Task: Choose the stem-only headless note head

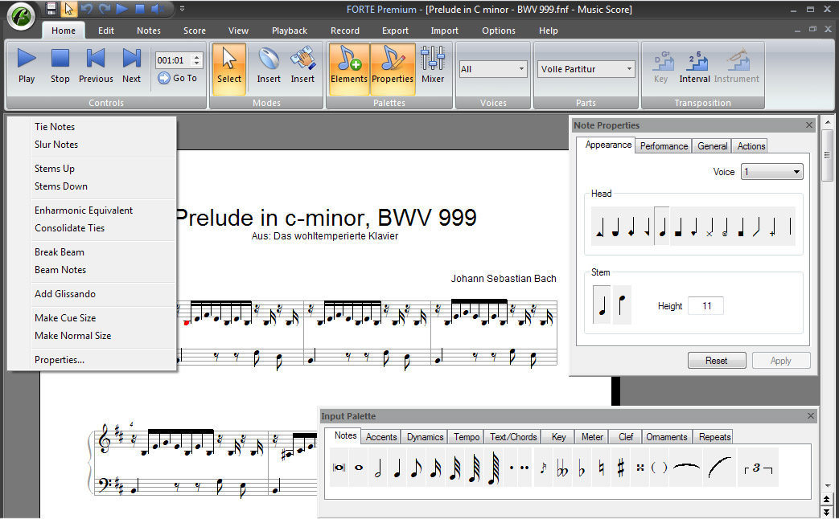Action: coord(790,226)
